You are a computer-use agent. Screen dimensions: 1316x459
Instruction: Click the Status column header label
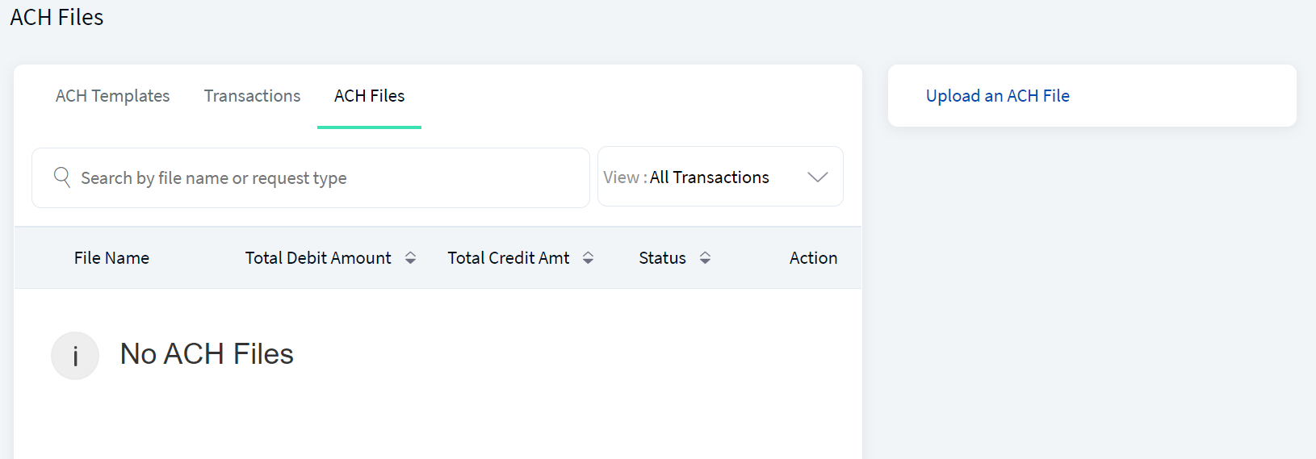(662, 258)
